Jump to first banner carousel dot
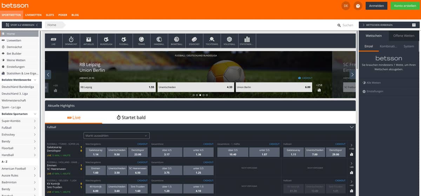The height and width of the screenshot is (196, 421). tap(193, 95)
